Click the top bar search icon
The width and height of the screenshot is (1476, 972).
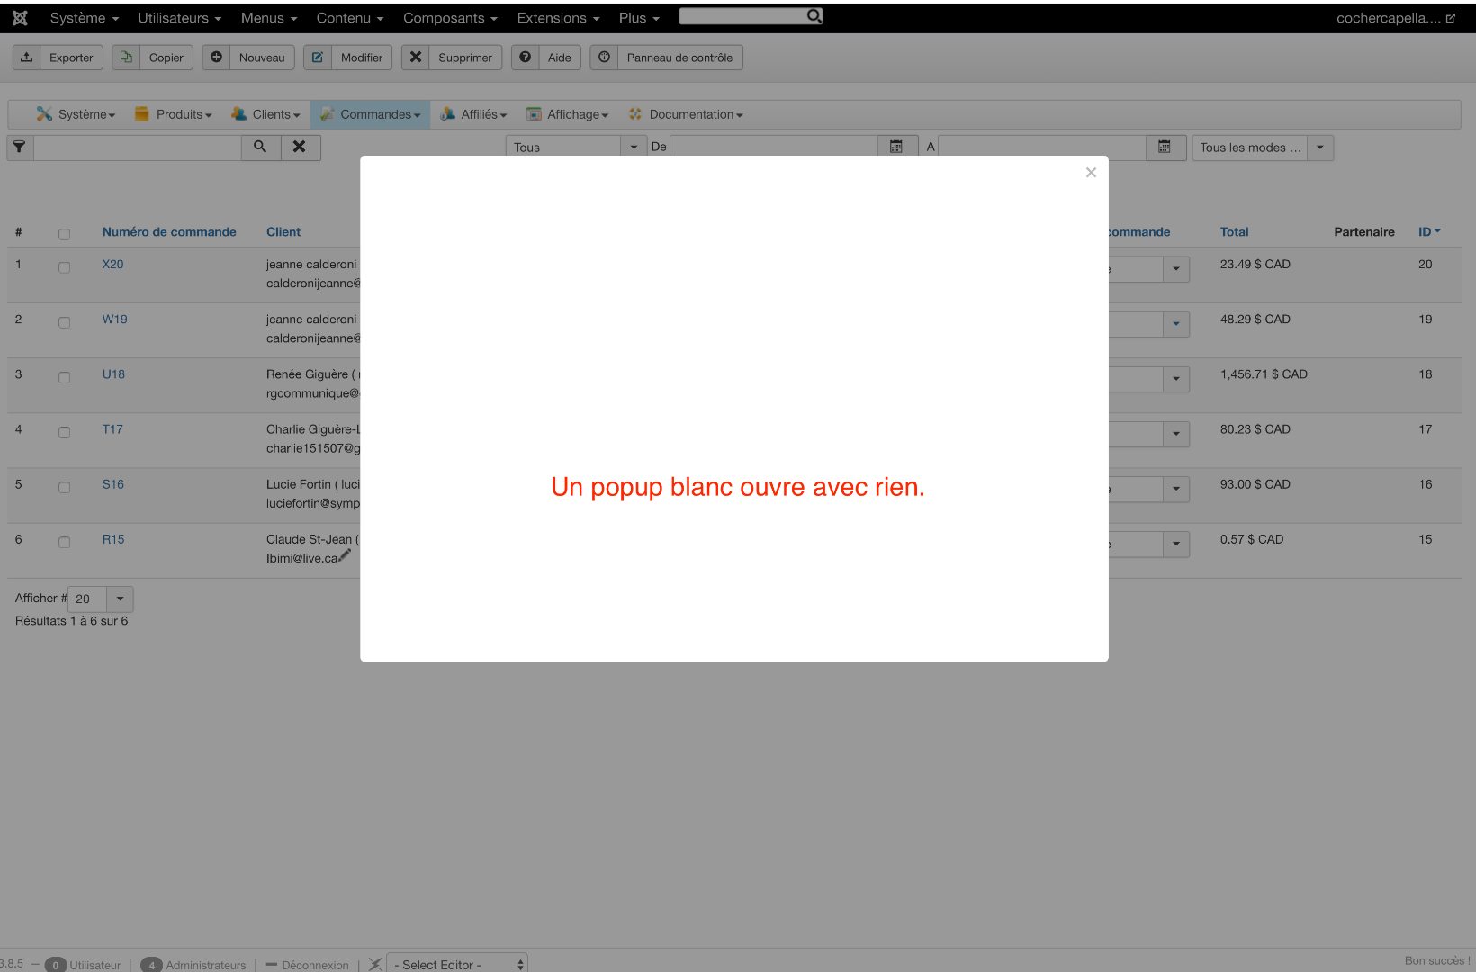(814, 16)
